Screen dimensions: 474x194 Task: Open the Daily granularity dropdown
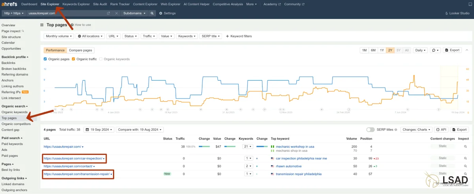(x=420, y=50)
